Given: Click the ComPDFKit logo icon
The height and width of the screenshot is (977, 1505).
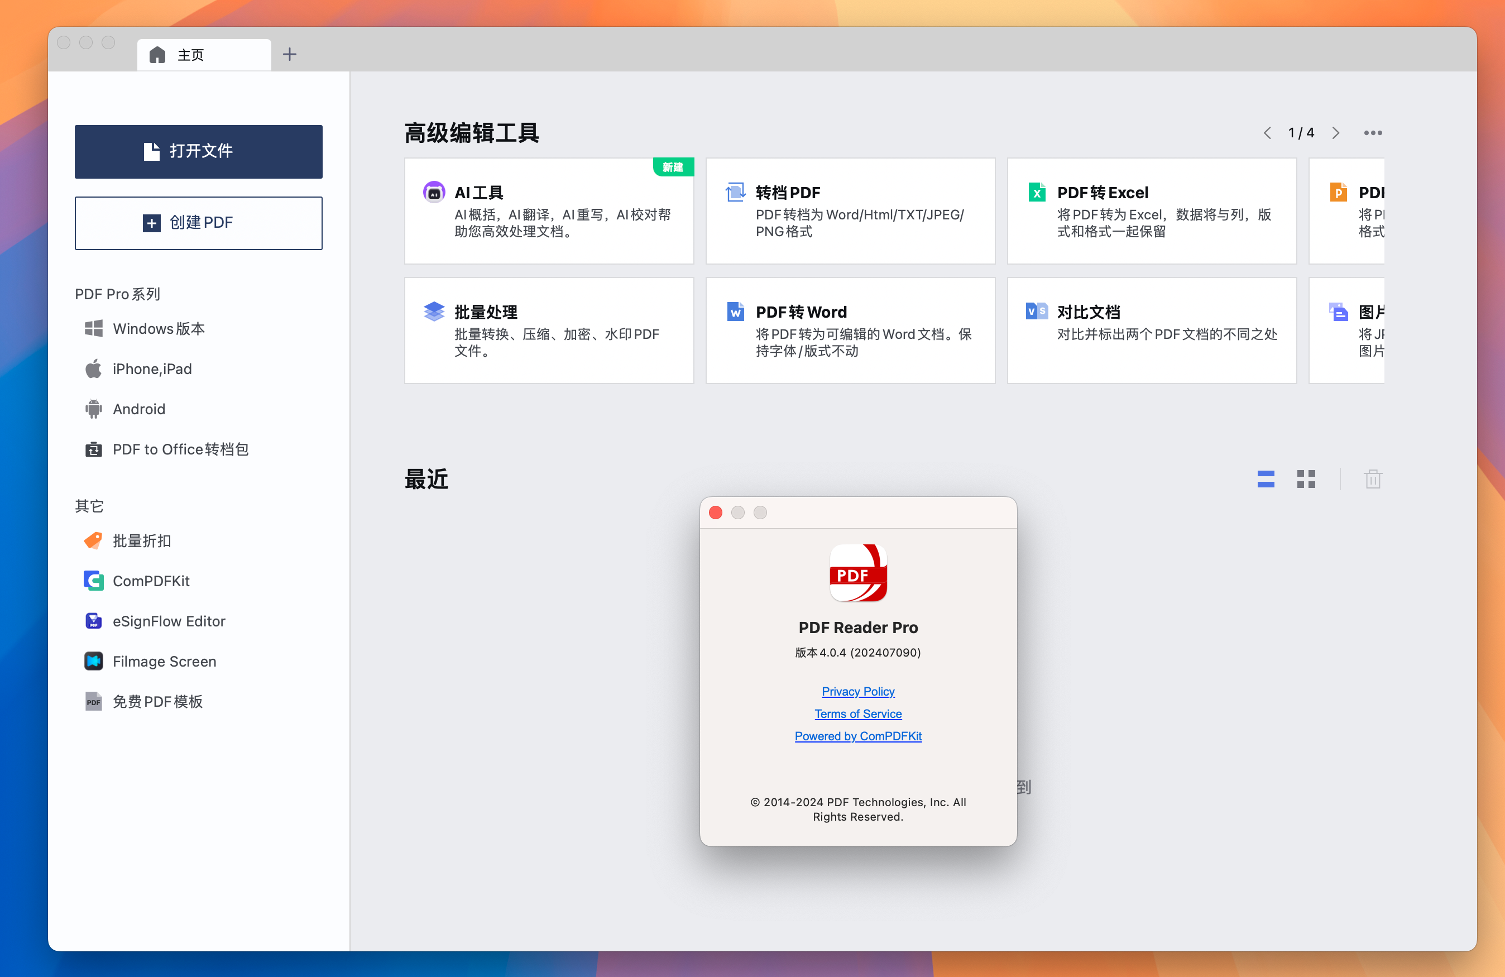Looking at the screenshot, I should [94, 581].
